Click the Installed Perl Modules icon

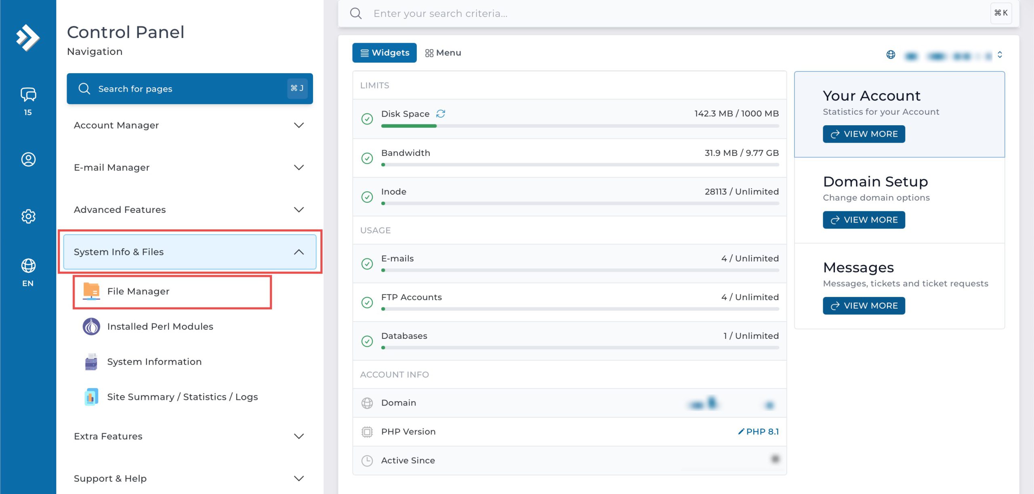pyautogui.click(x=91, y=326)
